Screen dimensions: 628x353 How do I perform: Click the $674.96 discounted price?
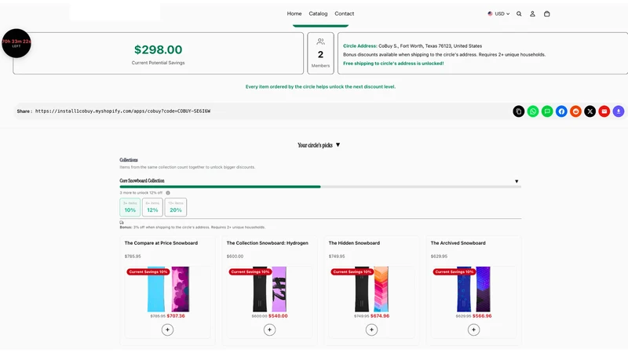380,316
